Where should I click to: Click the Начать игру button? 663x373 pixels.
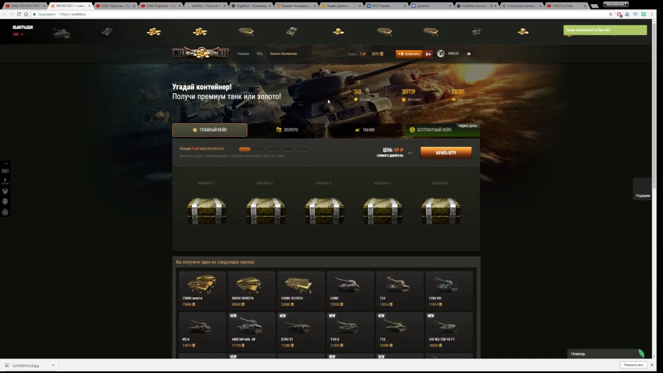[446, 153]
